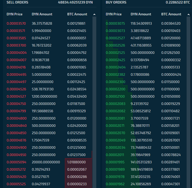Select sell order priced 0.00005420
Screen dimensions: 192x188
coord(49,177)
